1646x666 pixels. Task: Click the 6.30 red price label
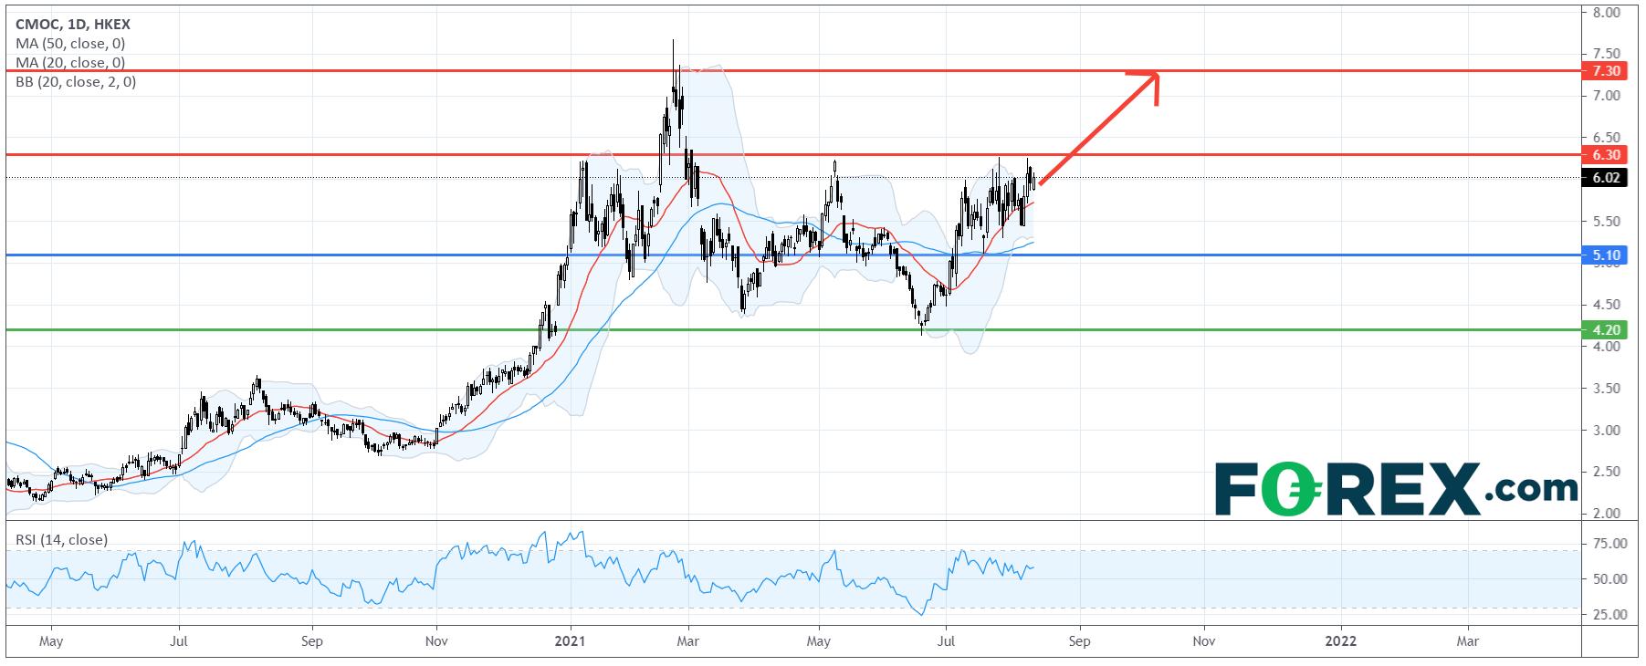tap(1607, 155)
